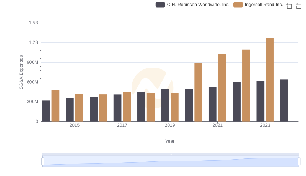Viewport: 306px width, 176px height.
Task: Select the 2023 Ingersoll Rand tallest bar
Action: tap(270, 80)
